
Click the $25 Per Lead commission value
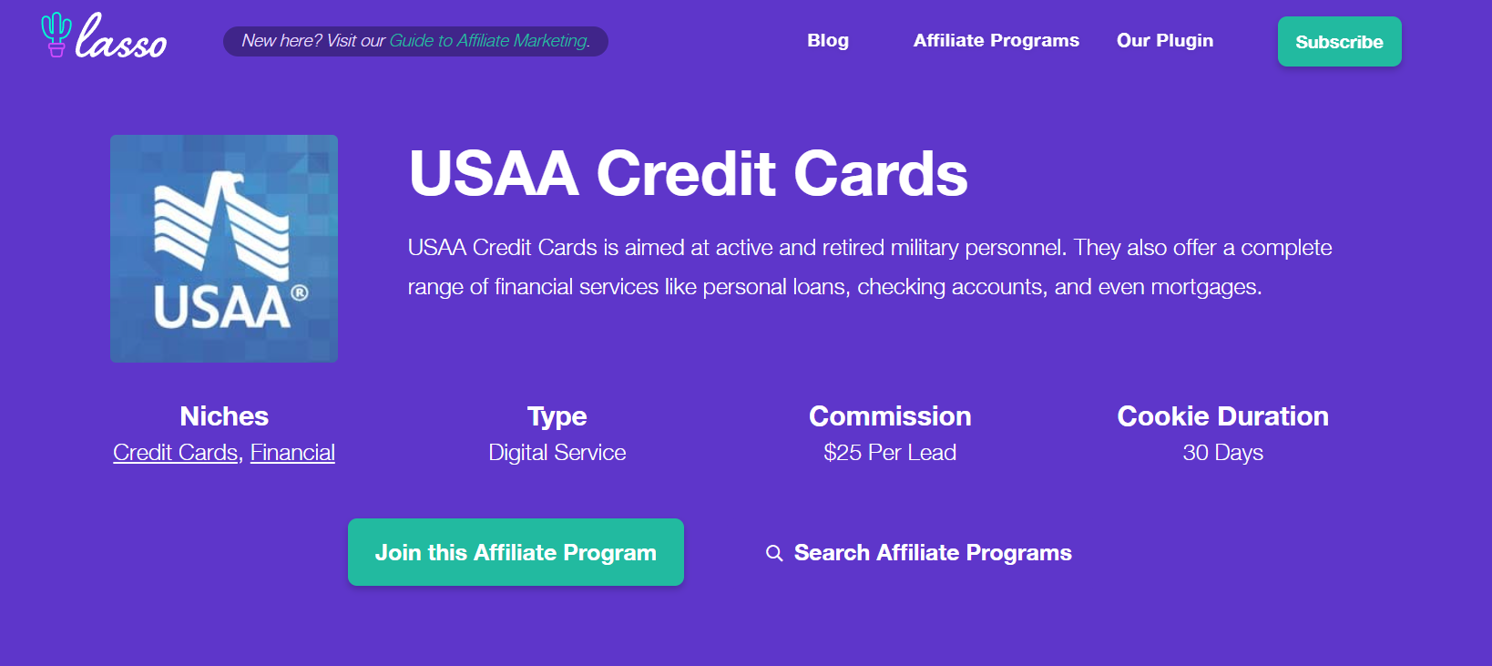tap(889, 453)
